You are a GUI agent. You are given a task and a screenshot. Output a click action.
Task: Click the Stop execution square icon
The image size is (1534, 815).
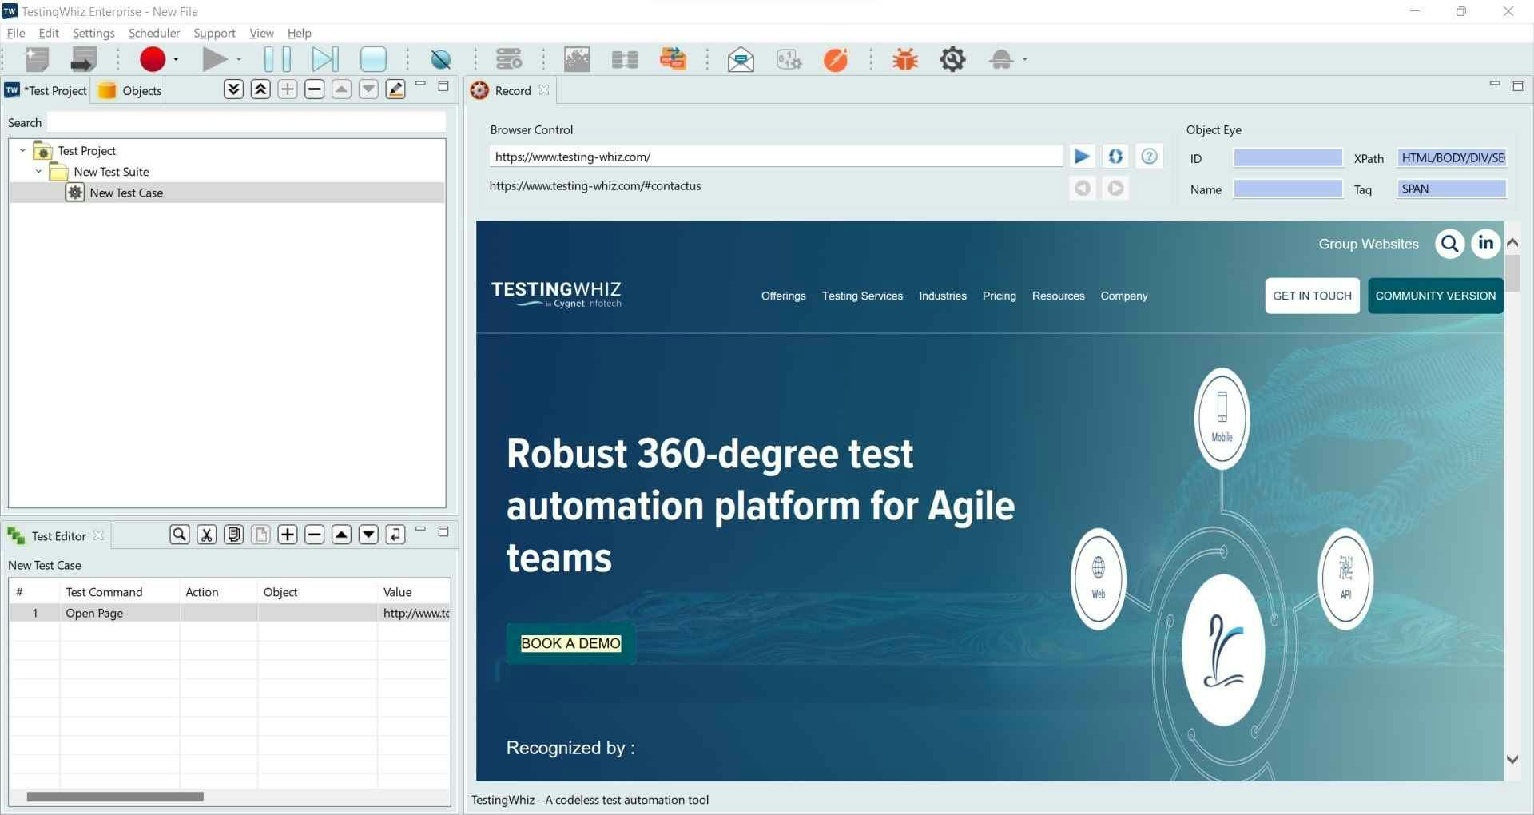(373, 59)
